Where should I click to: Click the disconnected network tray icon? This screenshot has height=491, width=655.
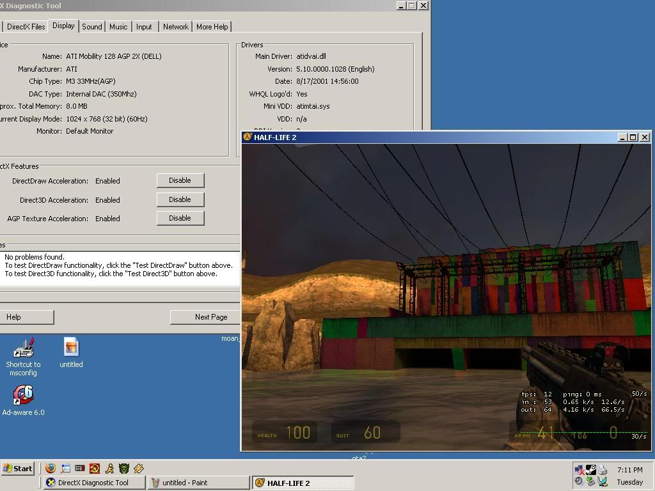[580, 470]
